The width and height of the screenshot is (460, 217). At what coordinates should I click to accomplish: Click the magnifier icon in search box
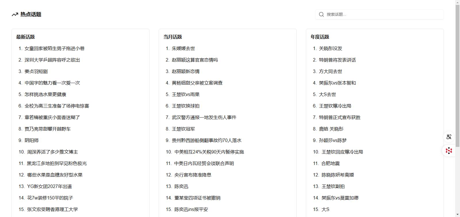[321, 14]
